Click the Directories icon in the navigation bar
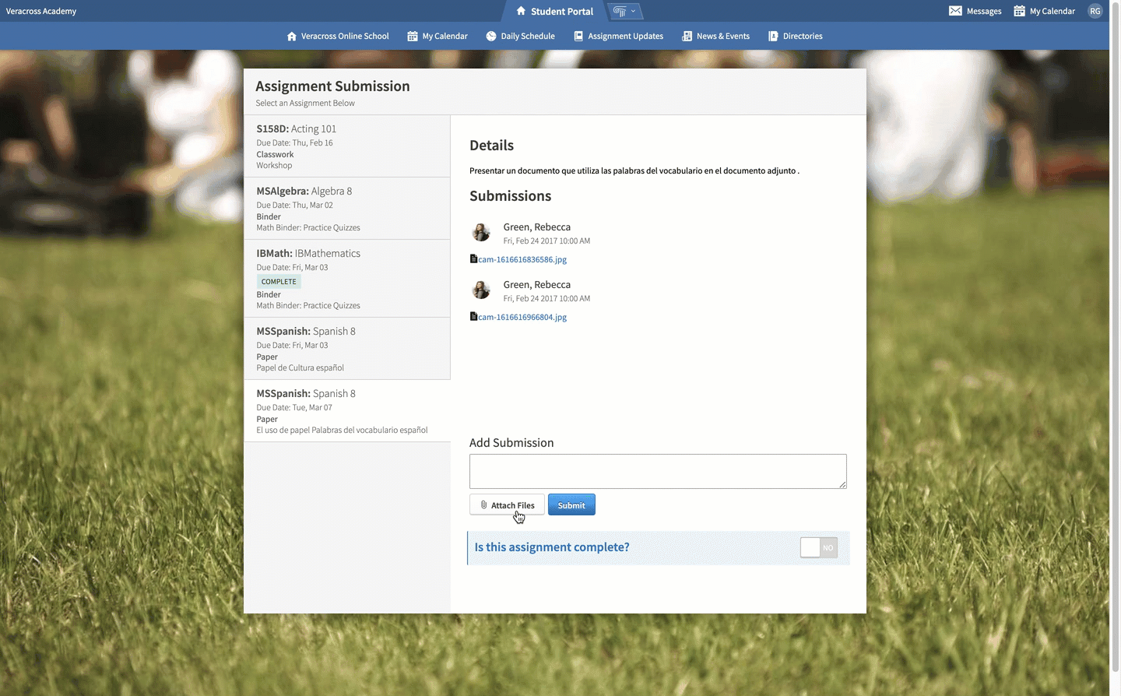Screen dimensions: 1121x696 771,36
